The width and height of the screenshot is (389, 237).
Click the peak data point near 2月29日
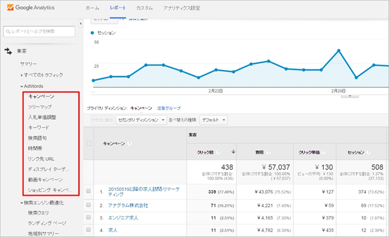[339, 51]
